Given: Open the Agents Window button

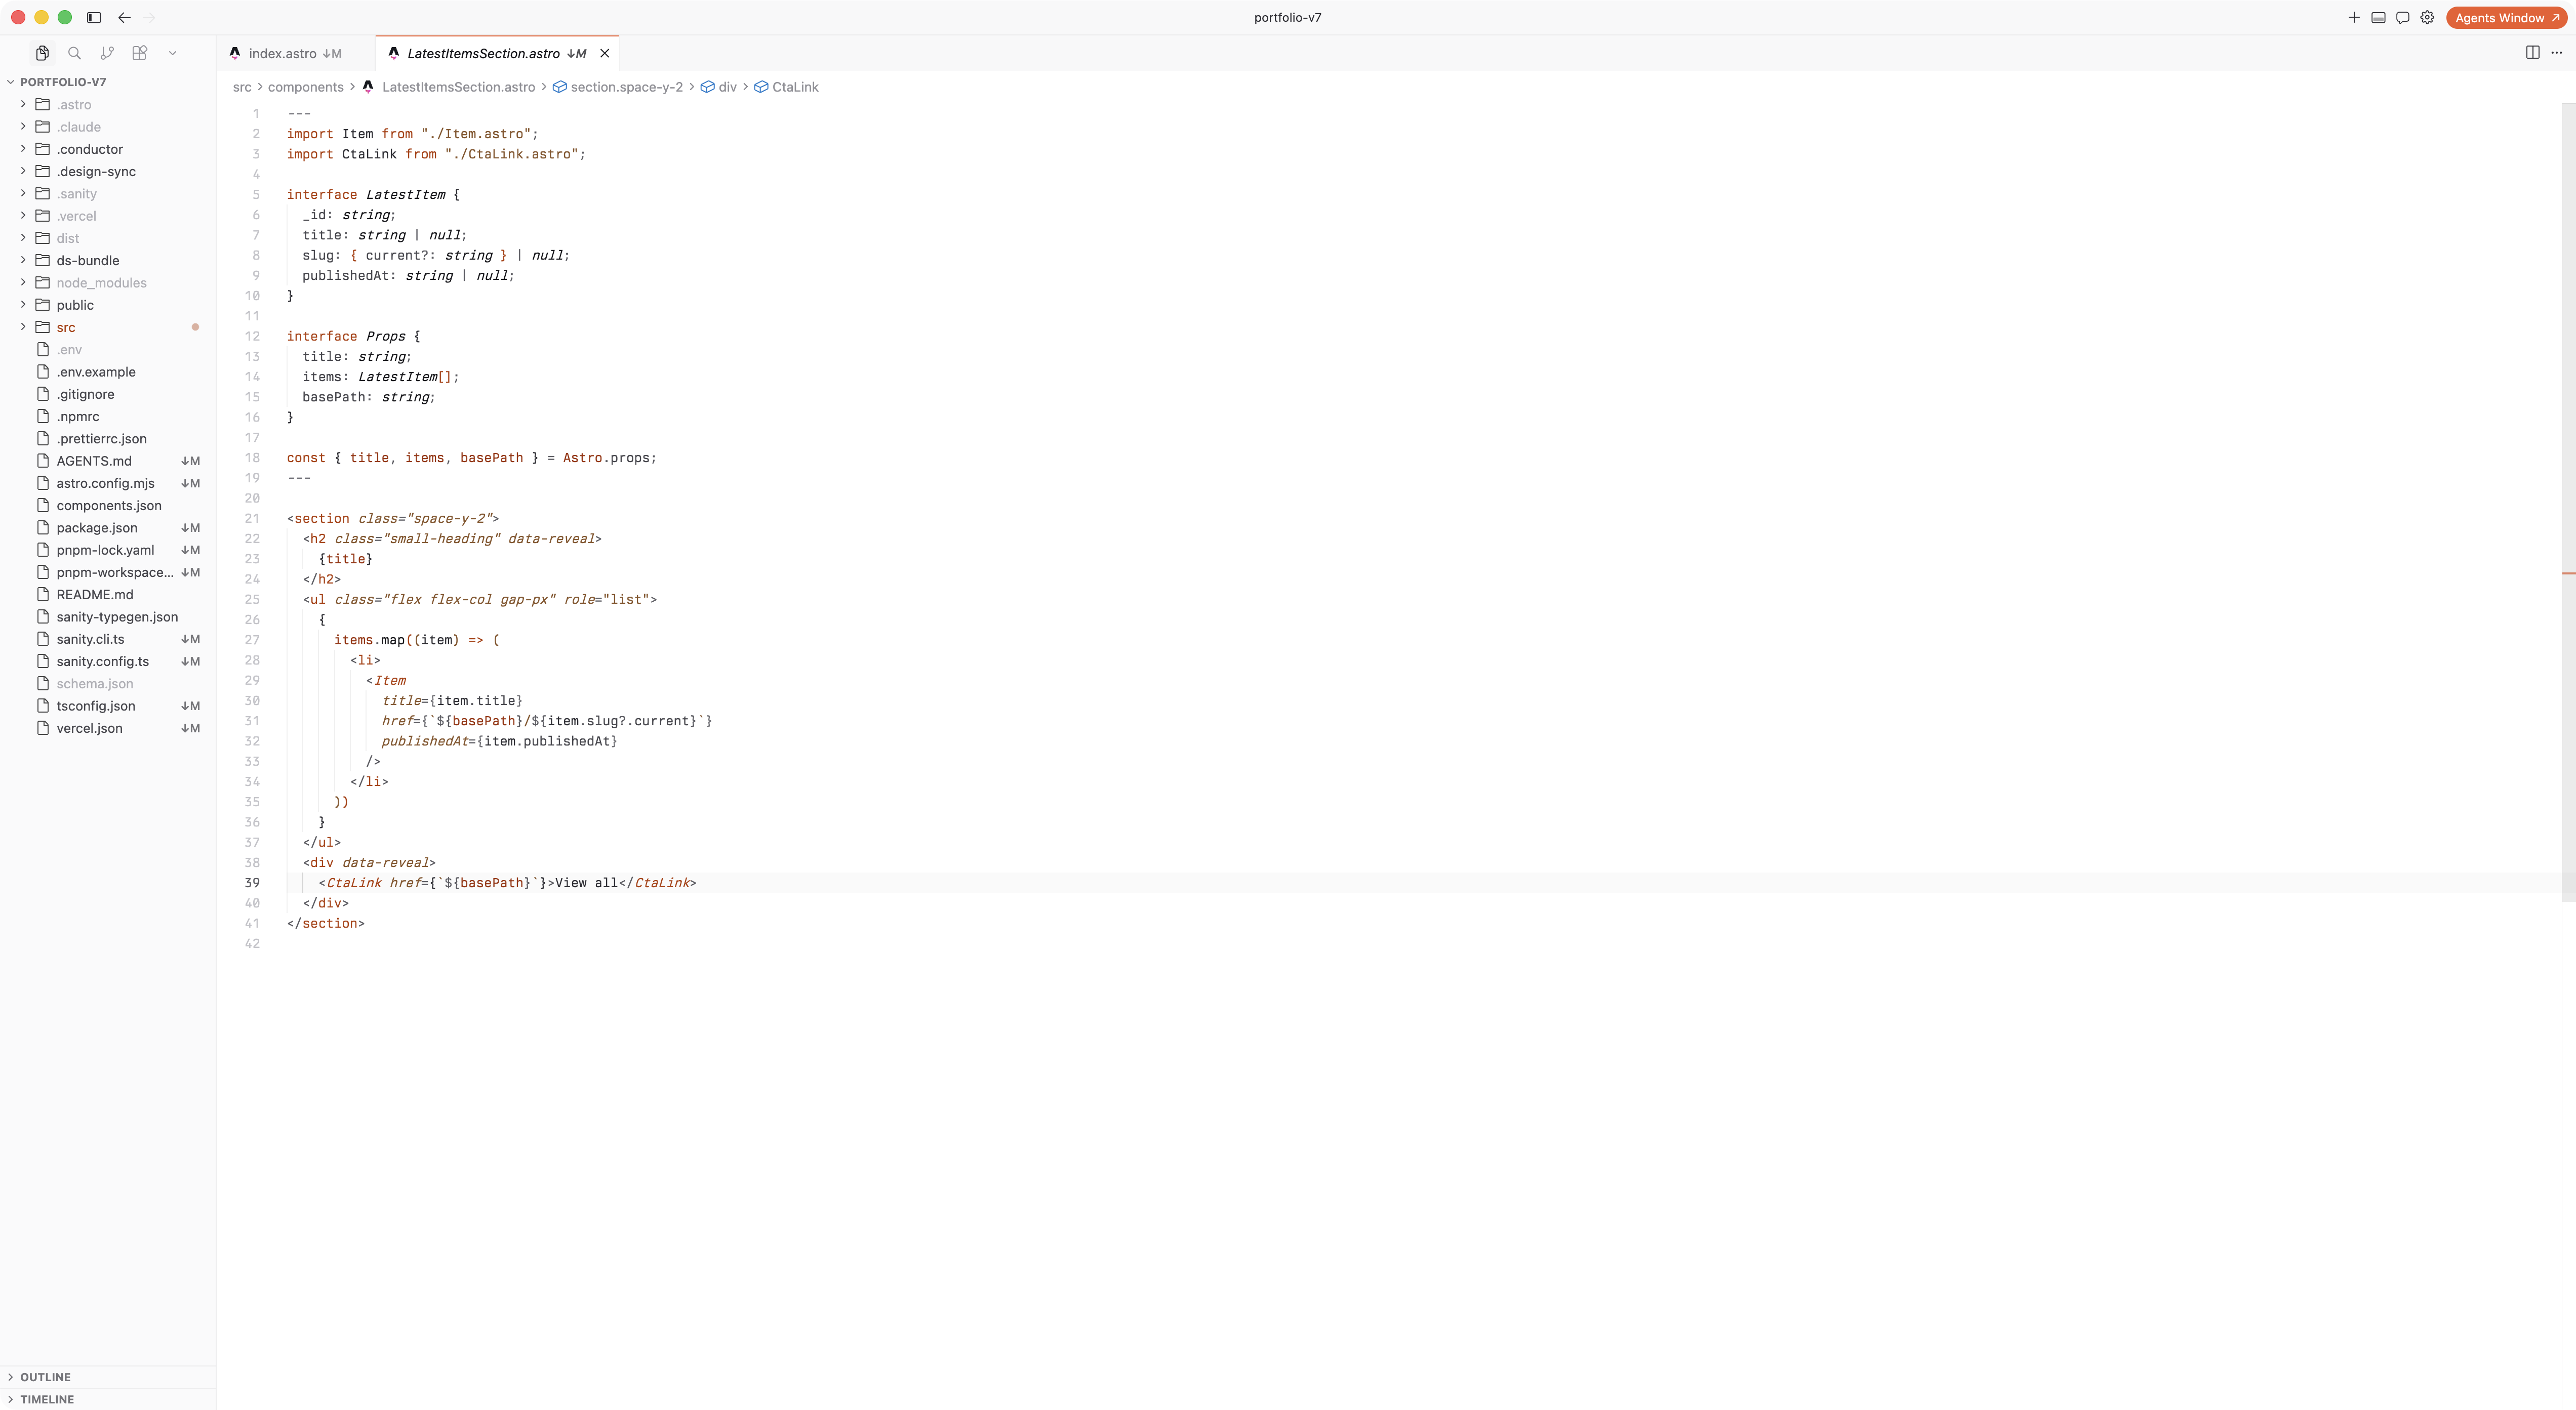Looking at the screenshot, I should click(2506, 17).
